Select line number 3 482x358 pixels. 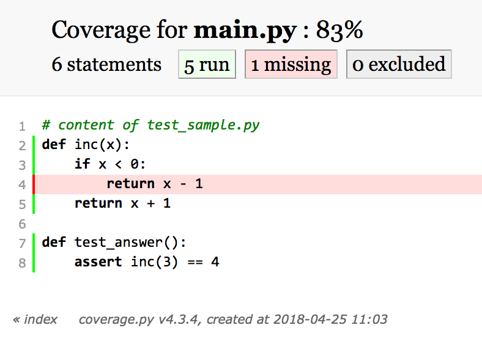coord(22,165)
